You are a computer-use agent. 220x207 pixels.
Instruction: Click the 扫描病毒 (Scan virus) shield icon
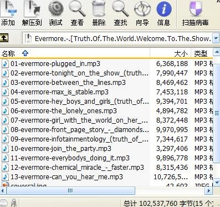click(196, 9)
